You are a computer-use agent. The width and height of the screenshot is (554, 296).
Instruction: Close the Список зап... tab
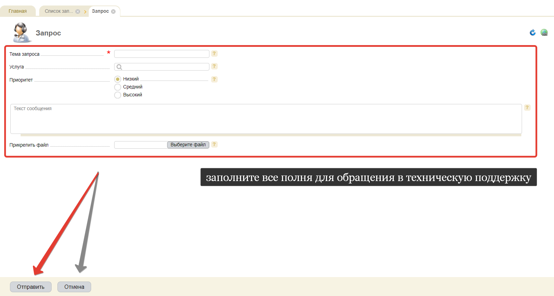[78, 11]
